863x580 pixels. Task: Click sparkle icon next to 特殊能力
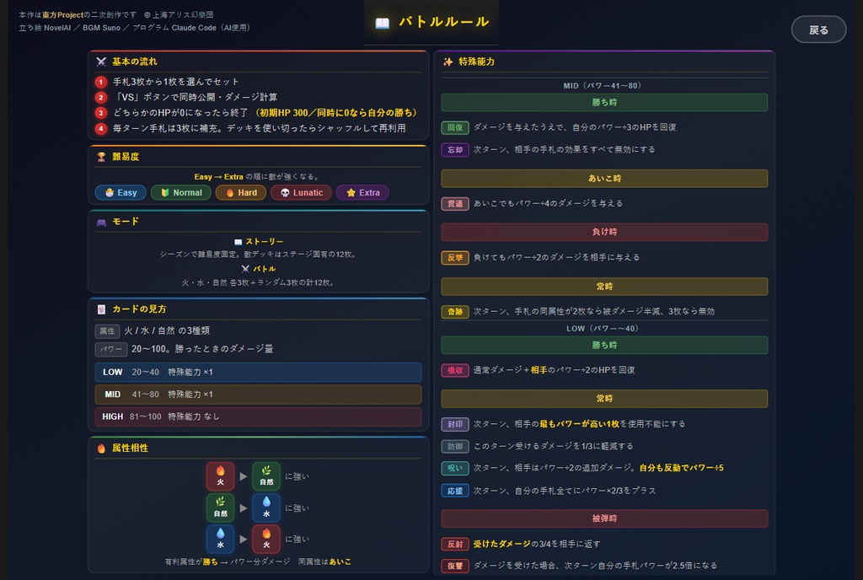448,62
